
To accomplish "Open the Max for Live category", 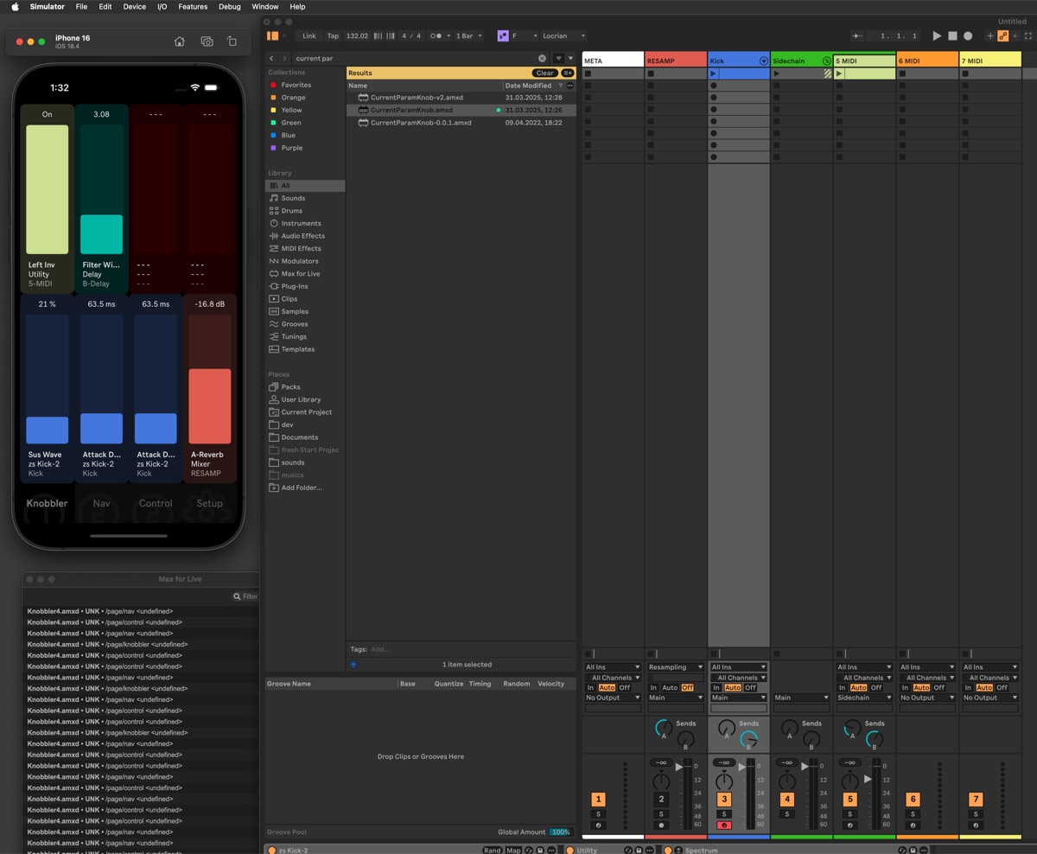I will point(300,273).
